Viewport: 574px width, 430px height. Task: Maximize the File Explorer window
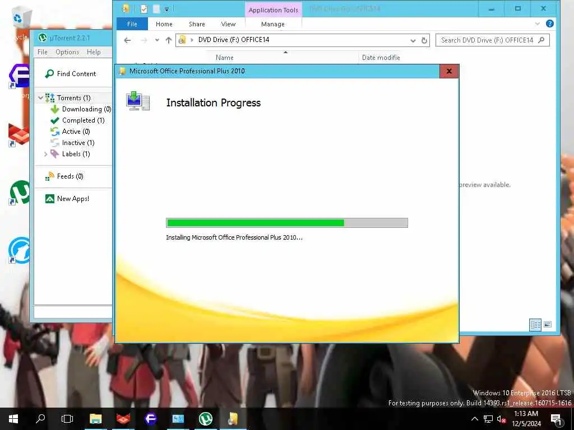click(x=517, y=9)
